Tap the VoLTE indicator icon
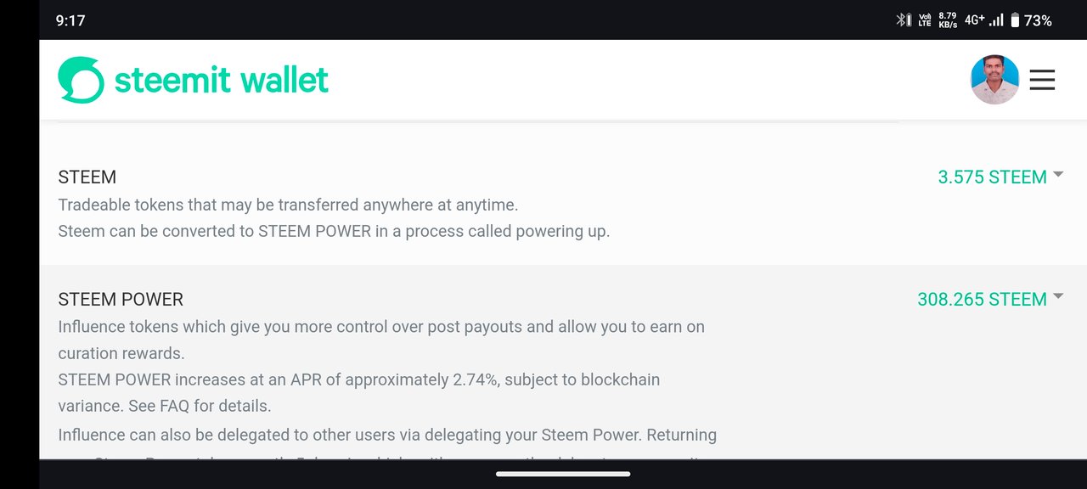The image size is (1087, 489). [x=924, y=20]
